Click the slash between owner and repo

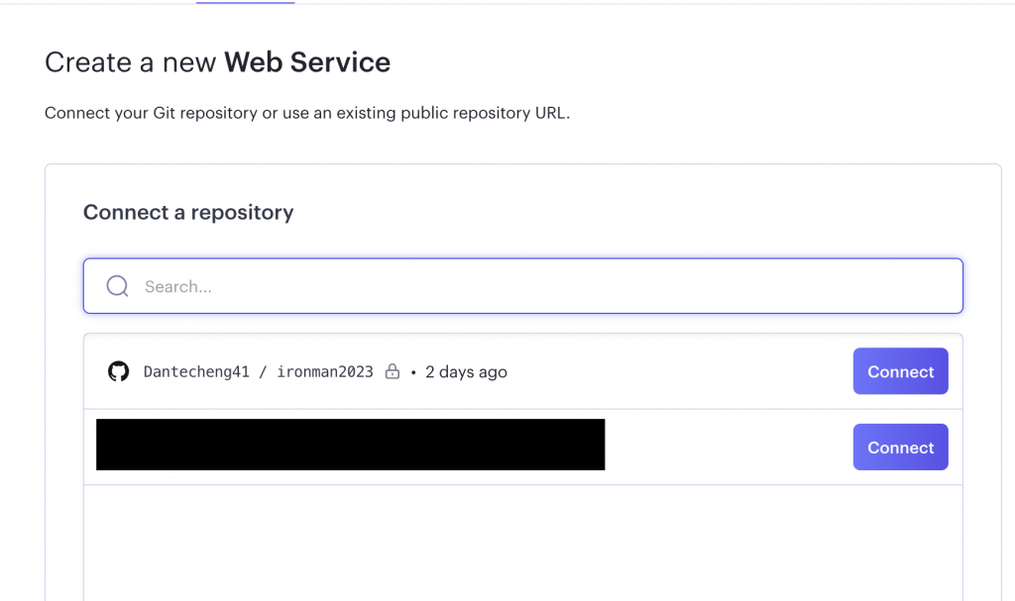coord(264,372)
